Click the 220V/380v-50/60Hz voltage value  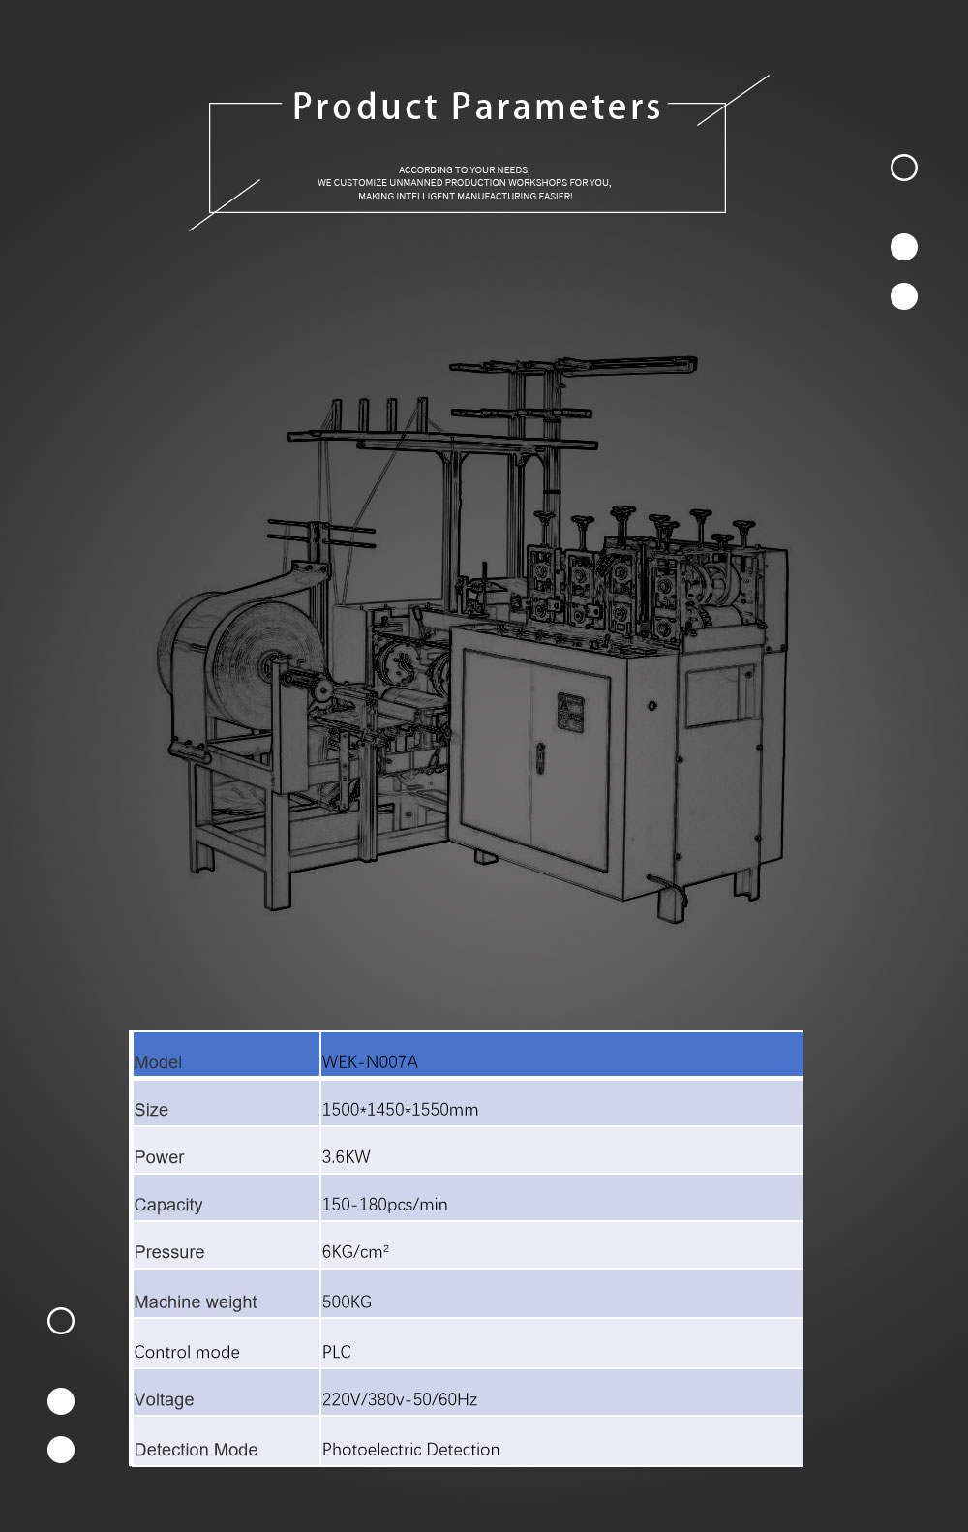[x=399, y=1398]
